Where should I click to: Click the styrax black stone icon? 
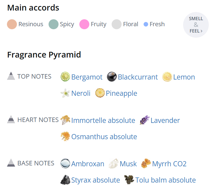65,180
